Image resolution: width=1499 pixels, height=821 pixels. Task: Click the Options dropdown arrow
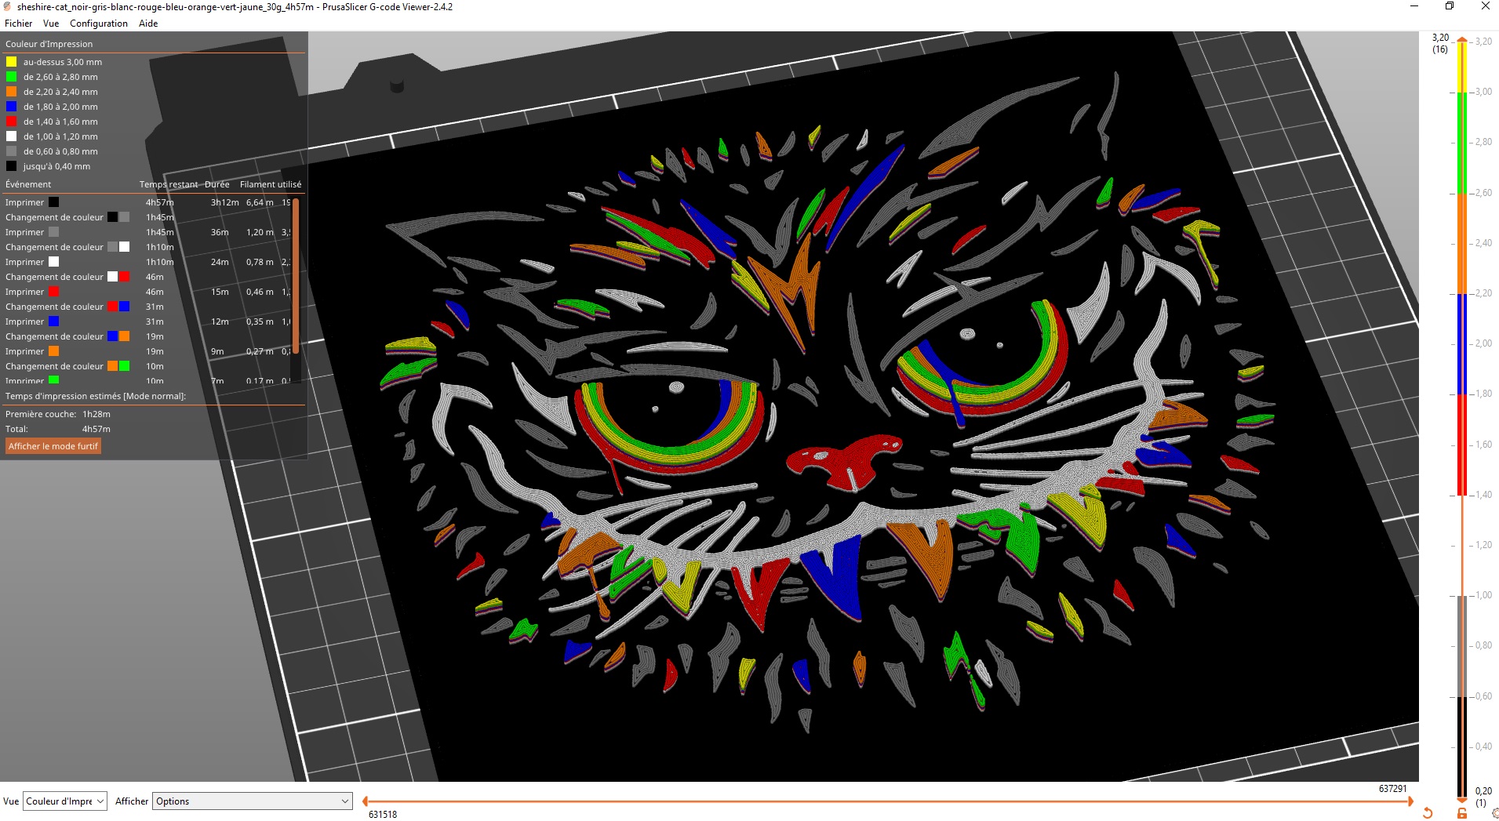344,801
